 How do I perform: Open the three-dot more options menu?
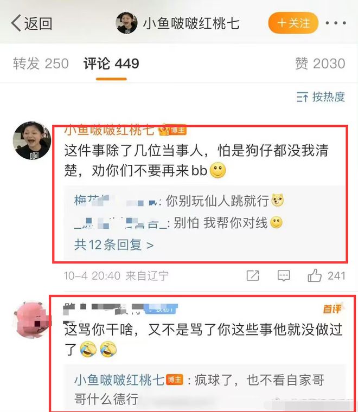pos(336,23)
